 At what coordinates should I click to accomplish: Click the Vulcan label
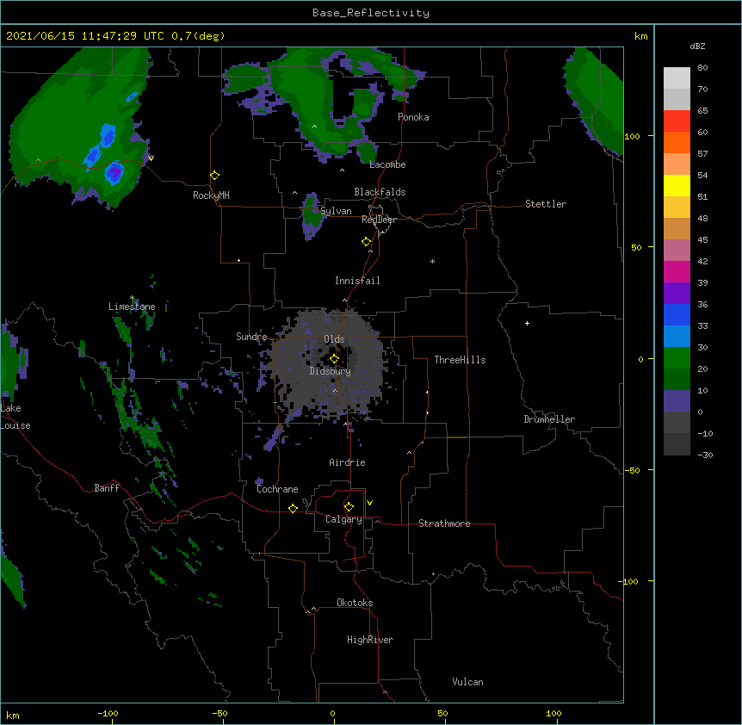click(x=467, y=682)
